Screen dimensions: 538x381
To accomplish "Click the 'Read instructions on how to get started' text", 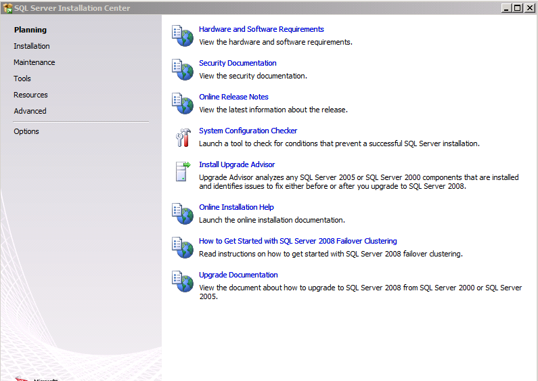I will pyautogui.click(x=331, y=254).
